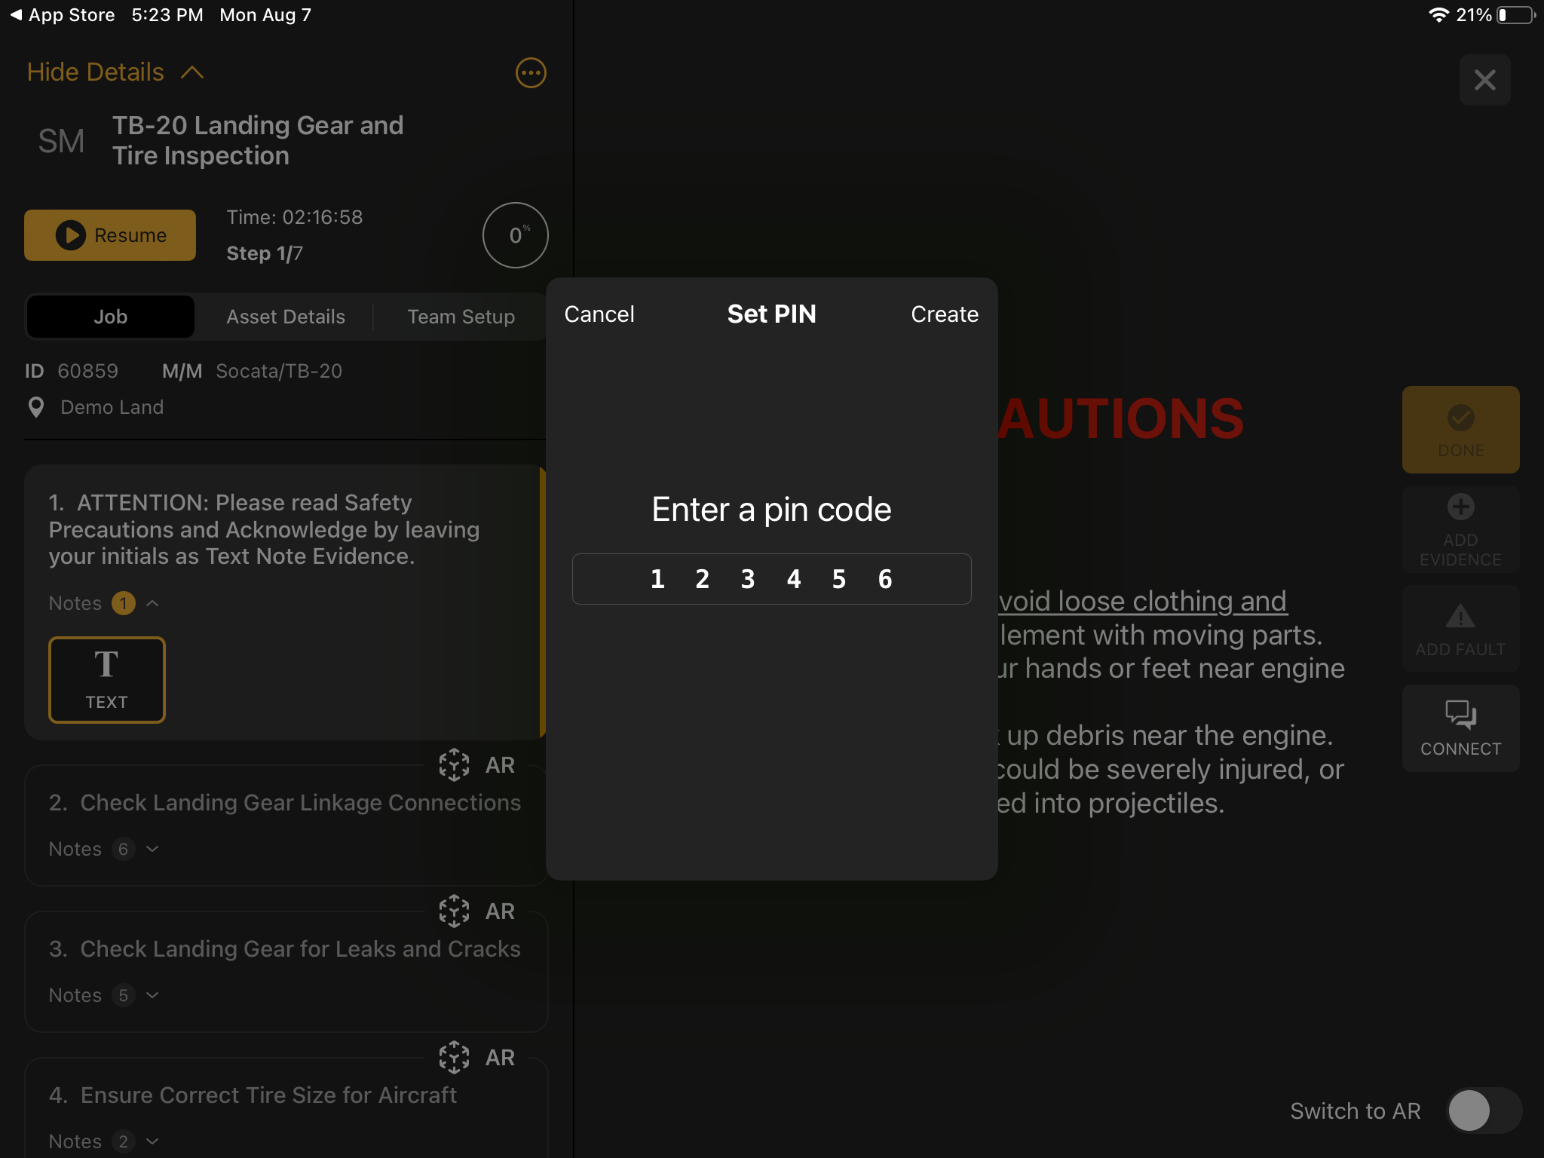Click the 0% progress circle
The width and height of the screenshot is (1544, 1158).
tap(515, 235)
